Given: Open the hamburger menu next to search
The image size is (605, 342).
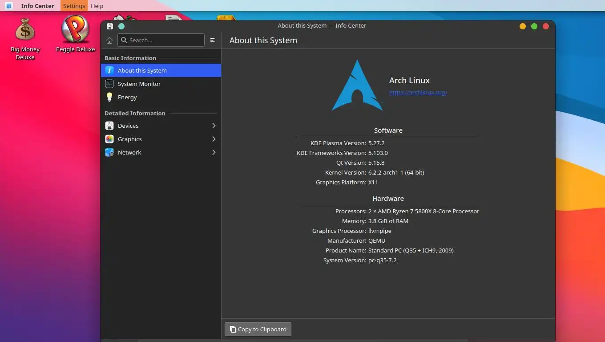Looking at the screenshot, I should click(x=213, y=40).
